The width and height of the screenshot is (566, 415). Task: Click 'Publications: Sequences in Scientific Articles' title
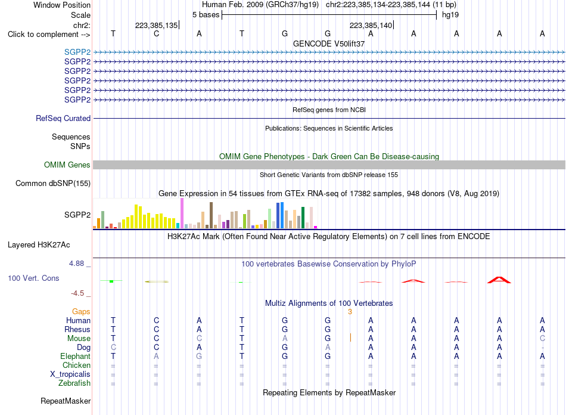[329, 128]
